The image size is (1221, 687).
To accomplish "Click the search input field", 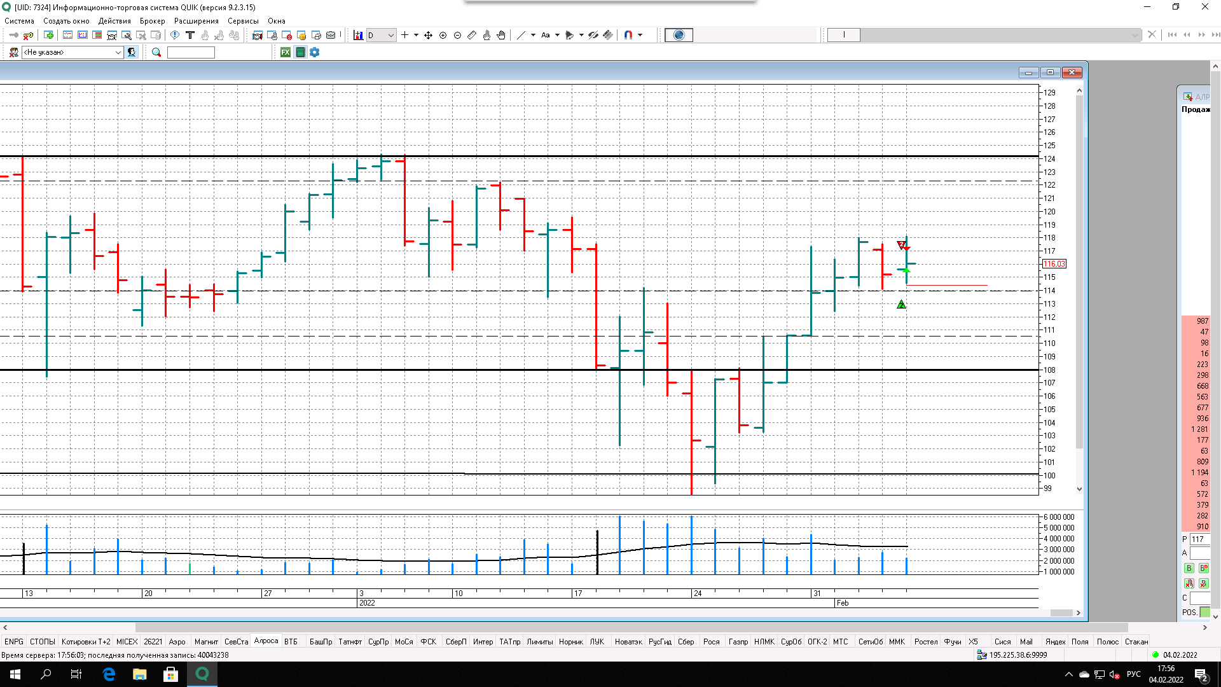I will (191, 52).
